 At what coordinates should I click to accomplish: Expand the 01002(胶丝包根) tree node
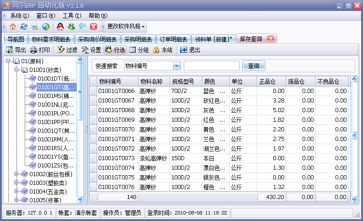click(16, 174)
